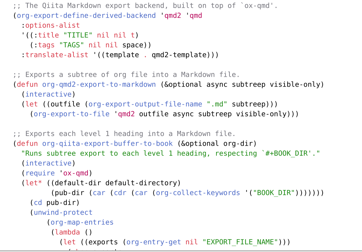Screen dimensions: 362x252
Task: Select the org-export-output-file-name function call
Action: point(145,104)
